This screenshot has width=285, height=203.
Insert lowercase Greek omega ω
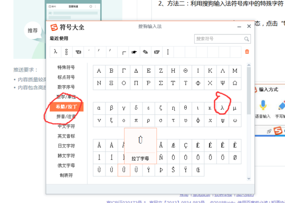(x=235, y=121)
